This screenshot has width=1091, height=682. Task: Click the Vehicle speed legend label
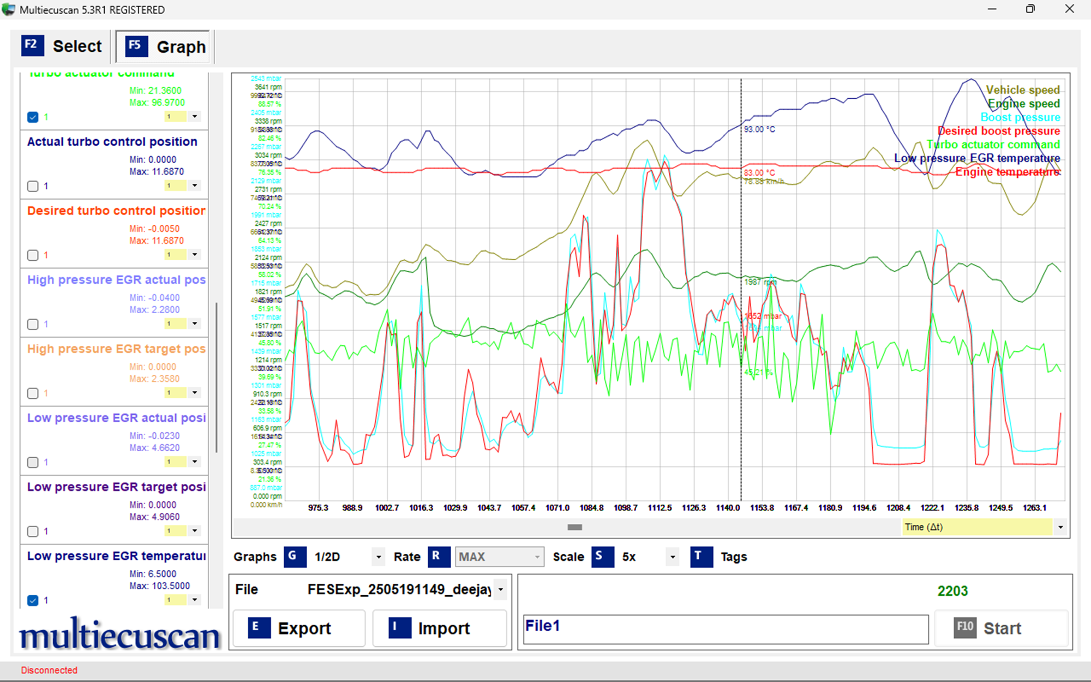[1023, 90]
